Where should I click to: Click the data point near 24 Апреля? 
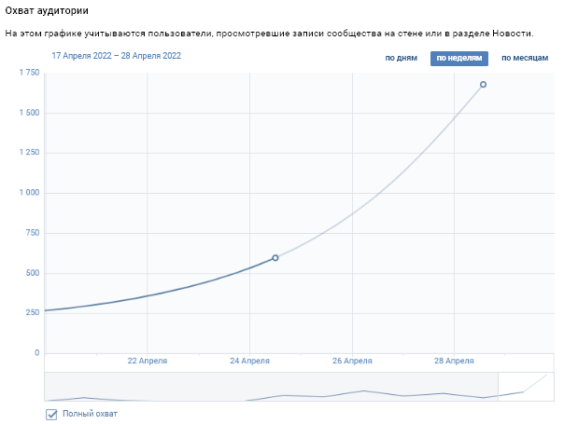click(x=275, y=258)
